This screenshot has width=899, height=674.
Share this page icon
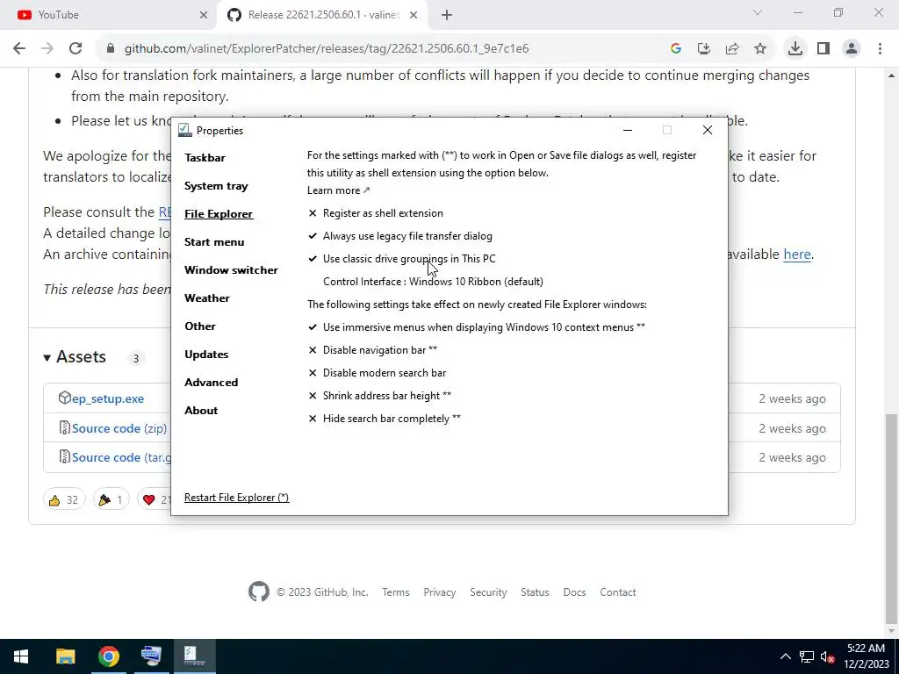pos(732,49)
